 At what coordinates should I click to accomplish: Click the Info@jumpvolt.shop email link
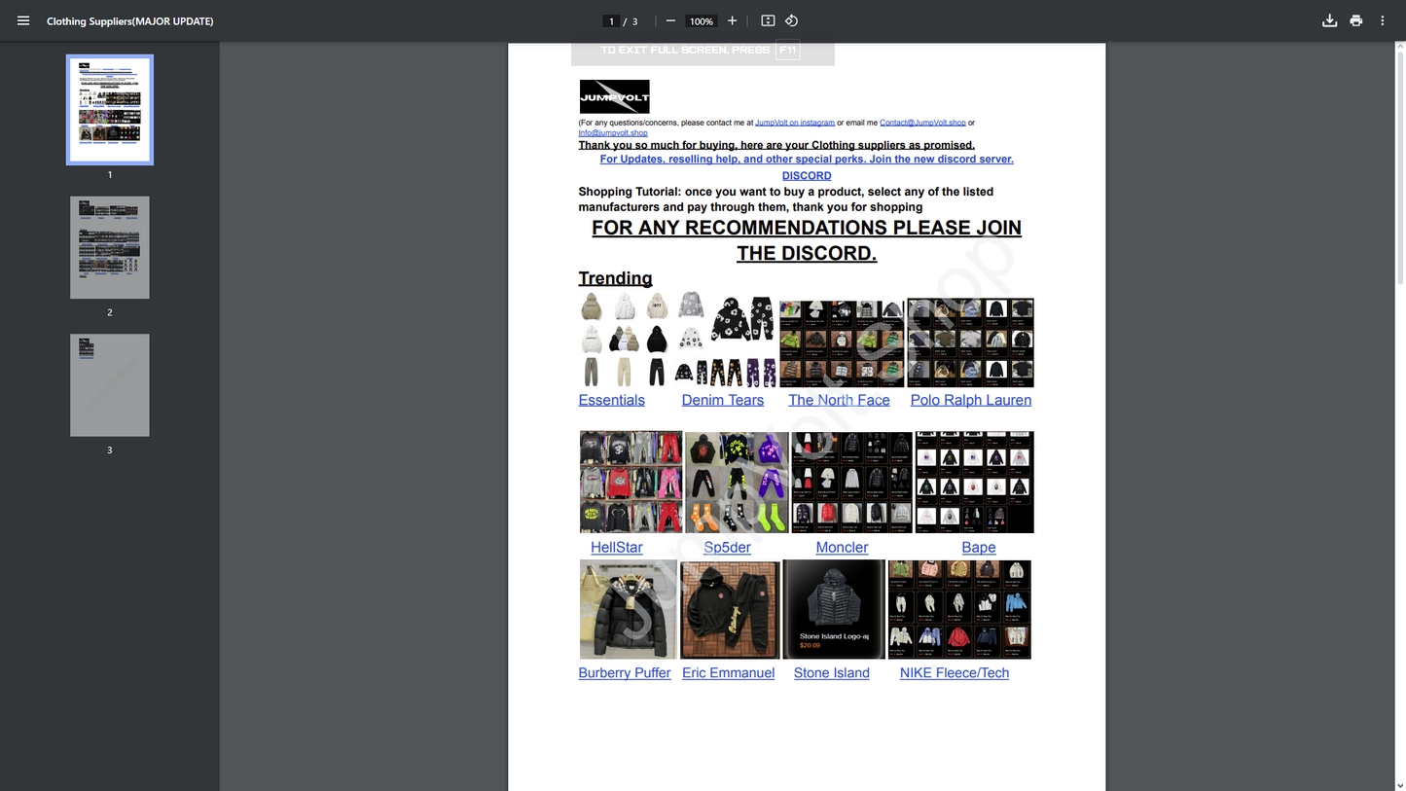pos(613,133)
